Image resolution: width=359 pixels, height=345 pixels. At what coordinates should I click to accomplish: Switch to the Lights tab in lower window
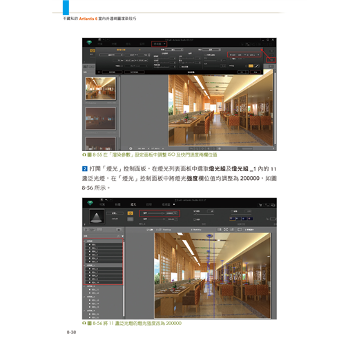click(x=133, y=204)
